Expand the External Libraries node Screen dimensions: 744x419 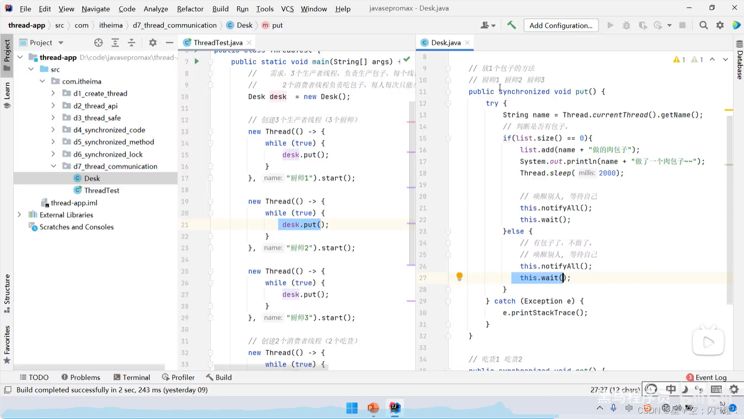pyautogui.click(x=19, y=214)
